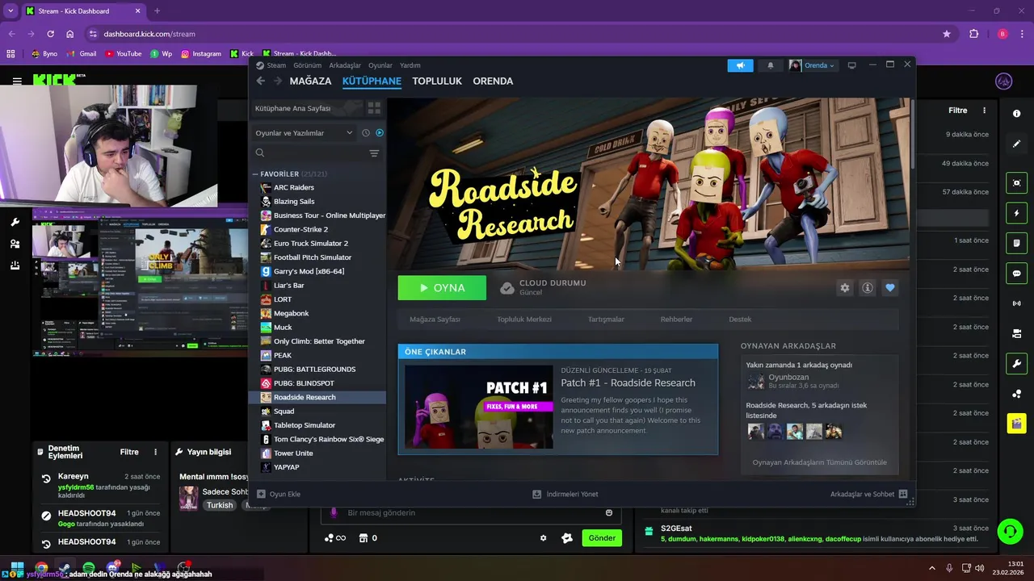The width and height of the screenshot is (1034, 581).
Task: Select Counter-Strike 2 in library list
Action: 301,229
